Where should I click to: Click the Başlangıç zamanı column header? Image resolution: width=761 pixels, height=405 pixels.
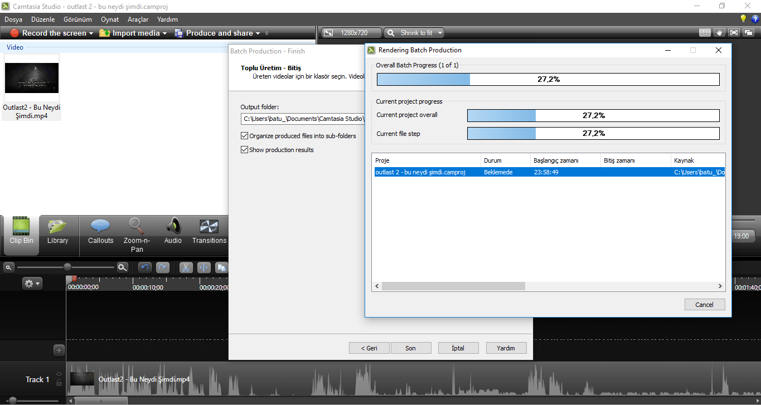click(x=565, y=160)
